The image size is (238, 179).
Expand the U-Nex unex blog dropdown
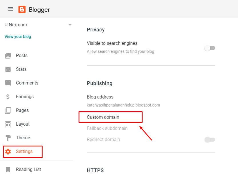pos(70,25)
